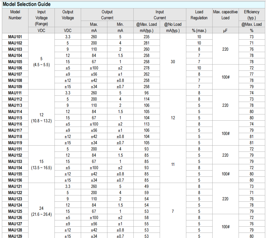Viewport: 266px width, 238px height.
Task: Select the Efficiency (typ.) column header
Action: point(252,15)
